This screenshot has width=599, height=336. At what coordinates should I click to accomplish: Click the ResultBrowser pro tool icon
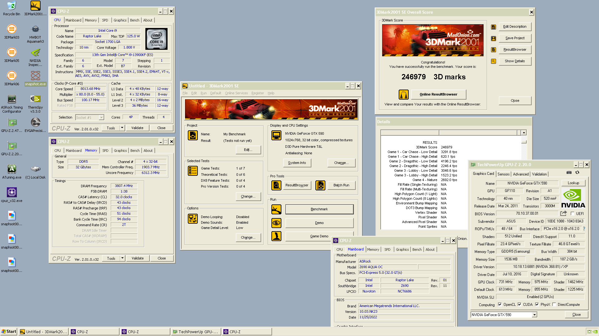click(x=276, y=185)
